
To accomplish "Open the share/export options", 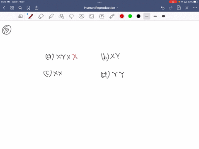I will coord(36,8).
